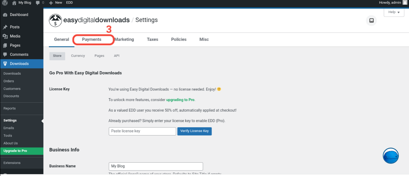Select the API sub-tab
This screenshot has height=176, width=409.
click(x=117, y=56)
